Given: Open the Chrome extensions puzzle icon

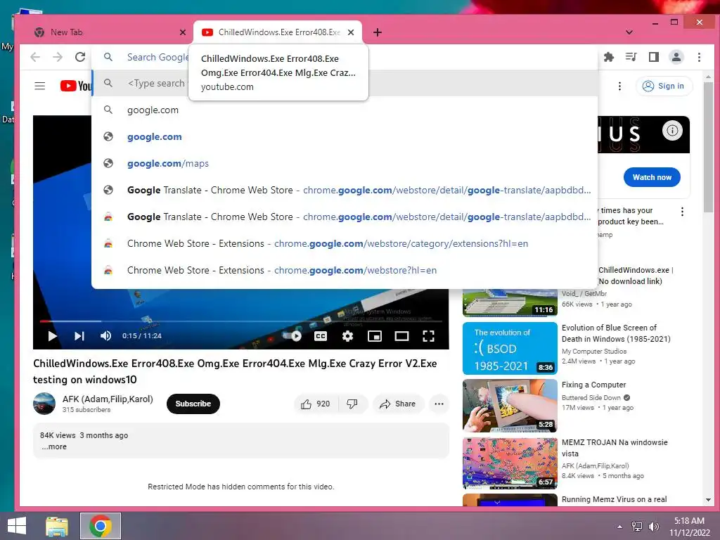Looking at the screenshot, I should pos(609,57).
